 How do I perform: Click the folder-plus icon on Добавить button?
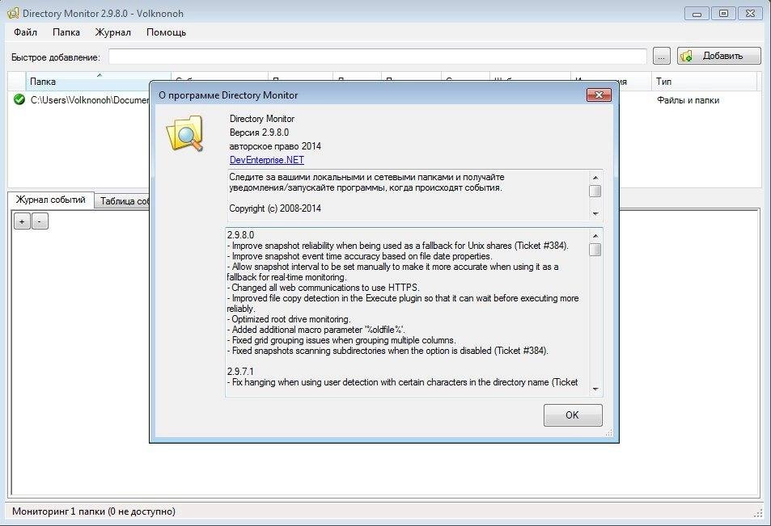pyautogui.click(x=686, y=56)
